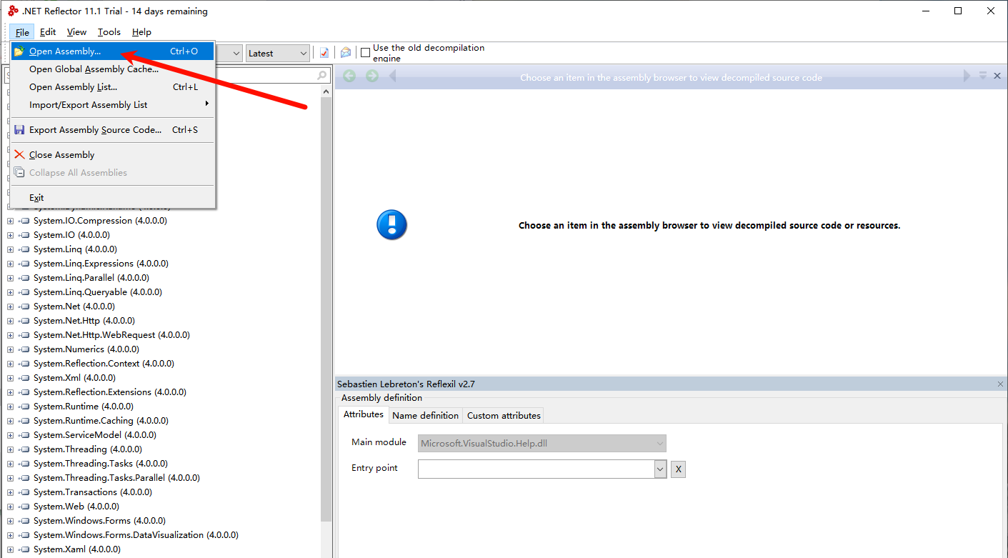
Task: Open the Latest version dropdown
Action: 278,53
